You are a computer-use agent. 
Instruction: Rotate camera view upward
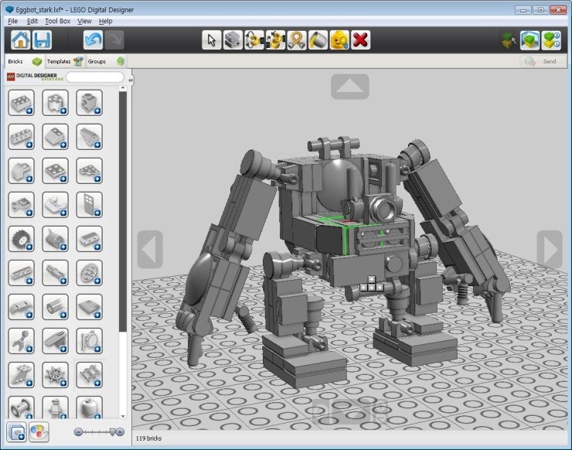[350, 87]
